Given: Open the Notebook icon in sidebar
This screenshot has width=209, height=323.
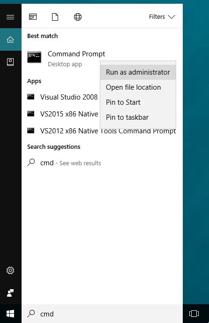Looking at the screenshot, I should pos(10,62).
